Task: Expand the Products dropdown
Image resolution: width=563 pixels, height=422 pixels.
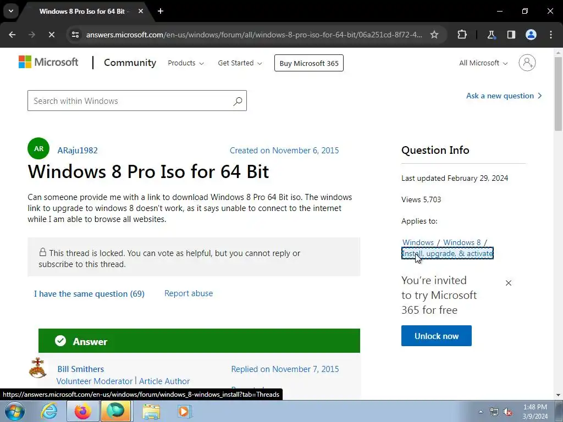Action: [x=186, y=63]
